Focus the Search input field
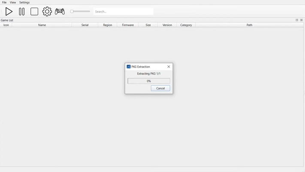This screenshot has height=172, width=305. [123, 12]
